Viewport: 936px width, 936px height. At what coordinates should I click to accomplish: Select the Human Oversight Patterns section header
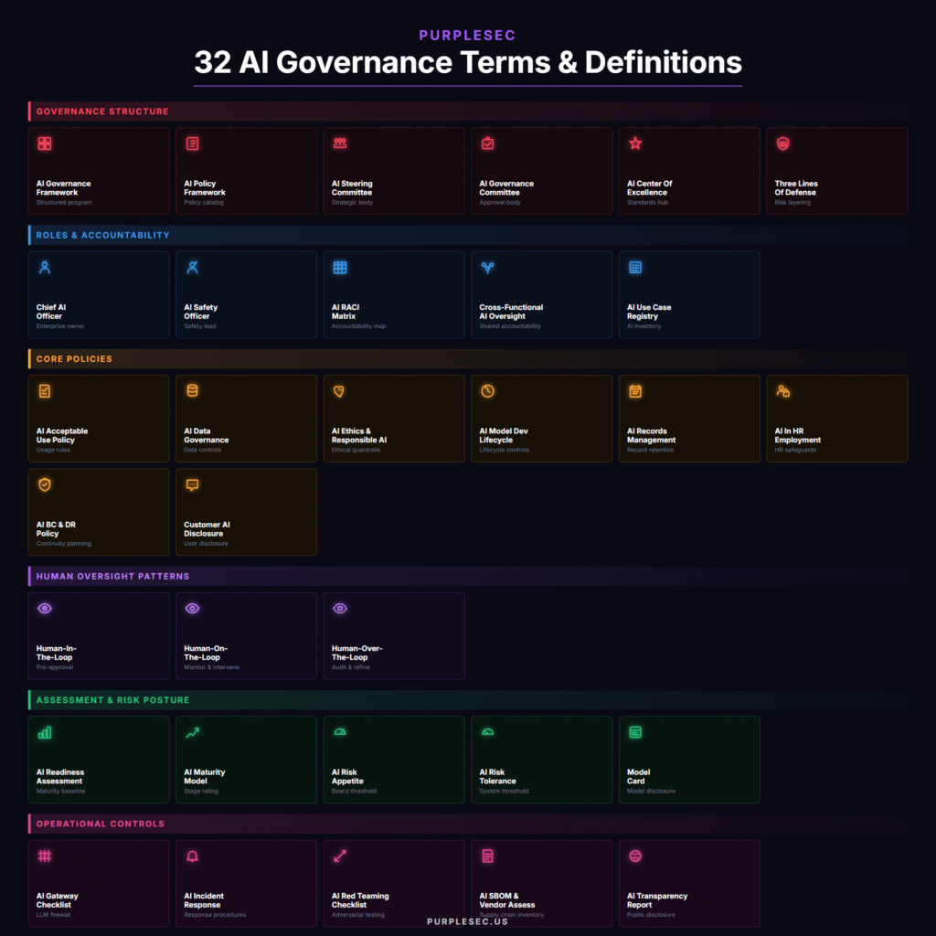[468, 576]
